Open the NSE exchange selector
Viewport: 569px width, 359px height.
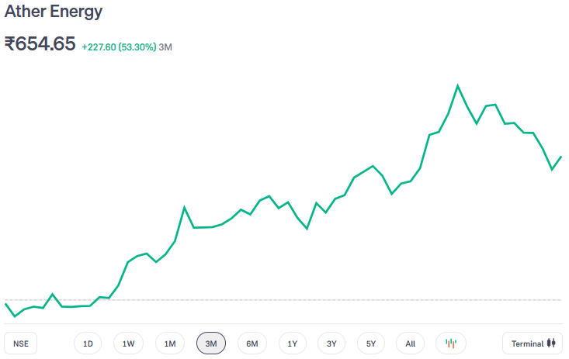click(20, 343)
